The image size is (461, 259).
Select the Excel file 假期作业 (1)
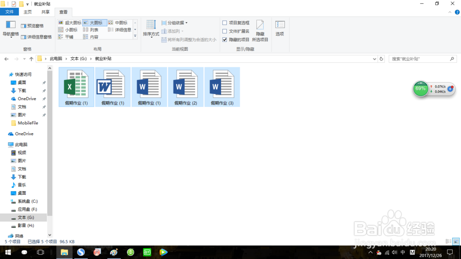(77, 87)
